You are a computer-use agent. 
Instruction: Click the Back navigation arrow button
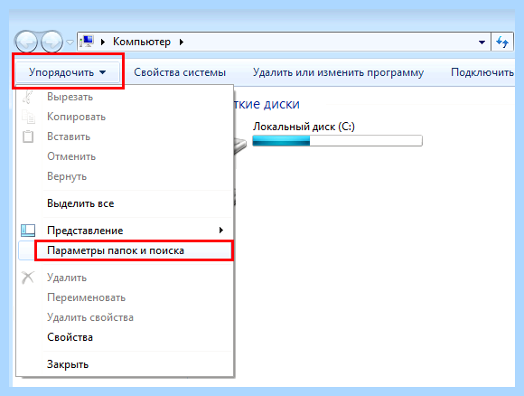pos(25,42)
